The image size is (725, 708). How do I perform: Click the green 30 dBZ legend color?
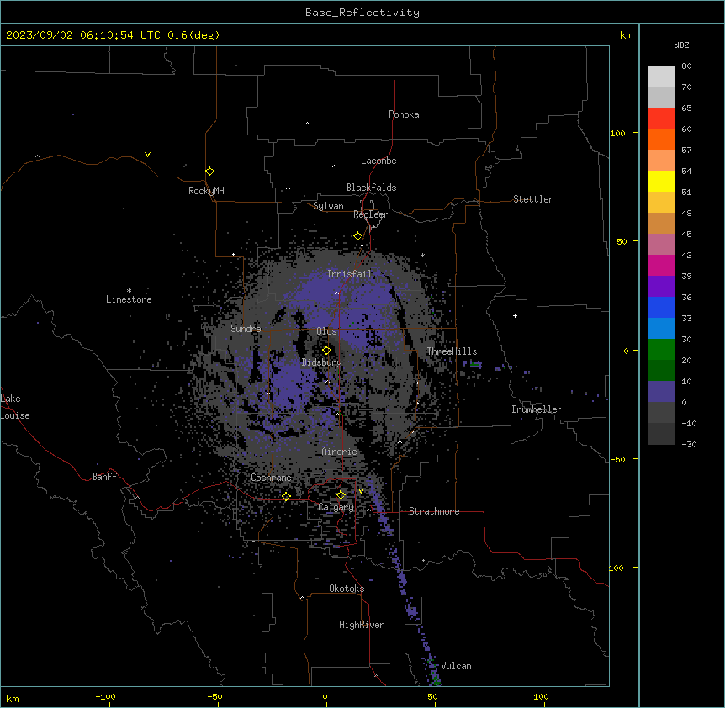661,350
